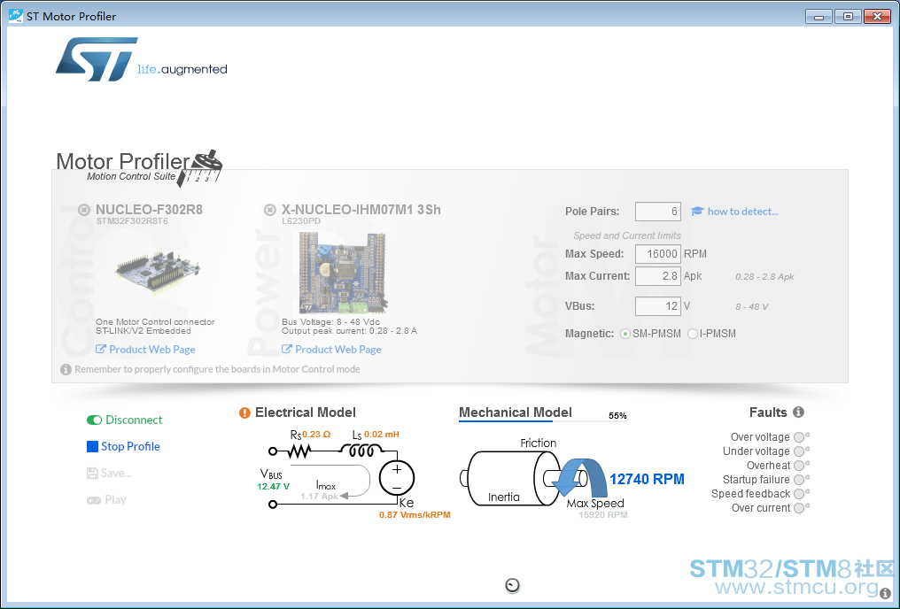Click NUCLEO-F302R8 board selector icon
Image resolution: width=900 pixels, height=609 pixels.
pyautogui.click(x=84, y=210)
